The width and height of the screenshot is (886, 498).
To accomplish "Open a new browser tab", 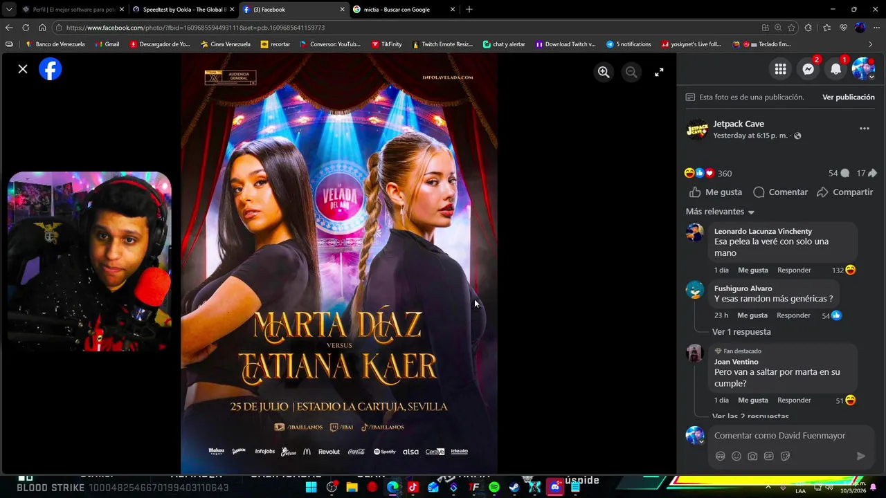I will tap(469, 10).
